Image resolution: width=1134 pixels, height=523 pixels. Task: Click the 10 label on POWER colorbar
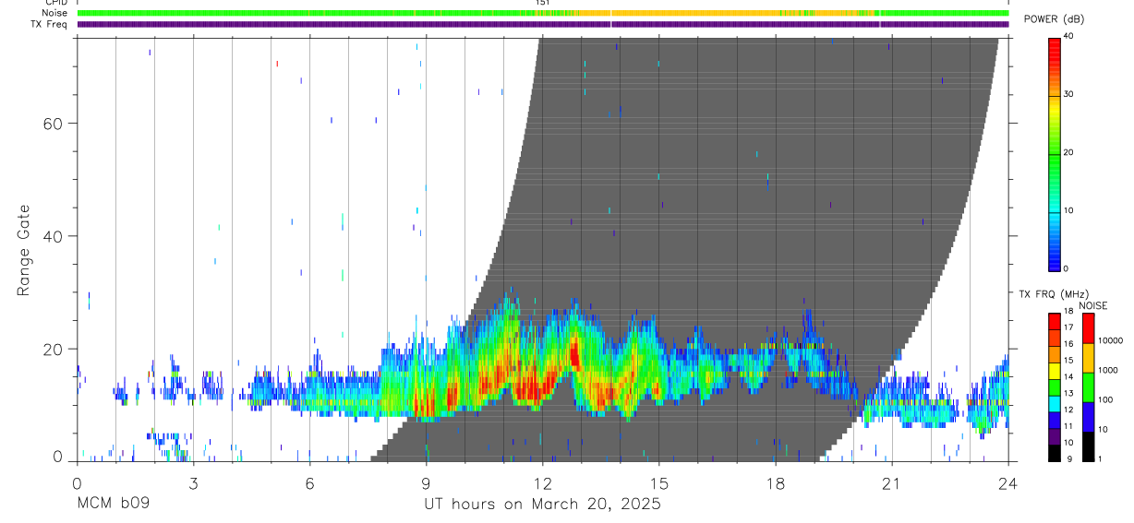[1068, 210]
